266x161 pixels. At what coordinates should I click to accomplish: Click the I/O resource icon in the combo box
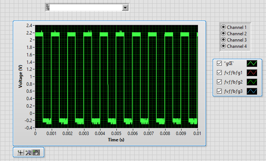pyautogui.click(x=48, y=7)
